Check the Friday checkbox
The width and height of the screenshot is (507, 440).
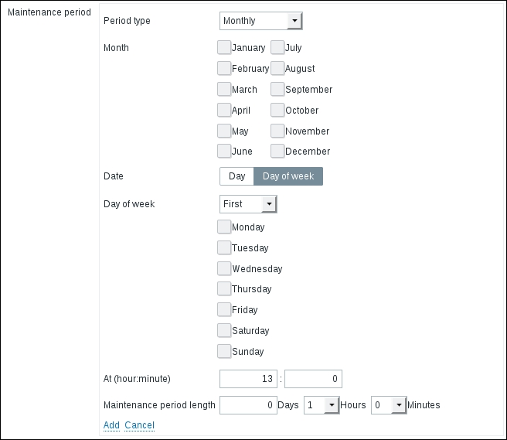coord(224,310)
